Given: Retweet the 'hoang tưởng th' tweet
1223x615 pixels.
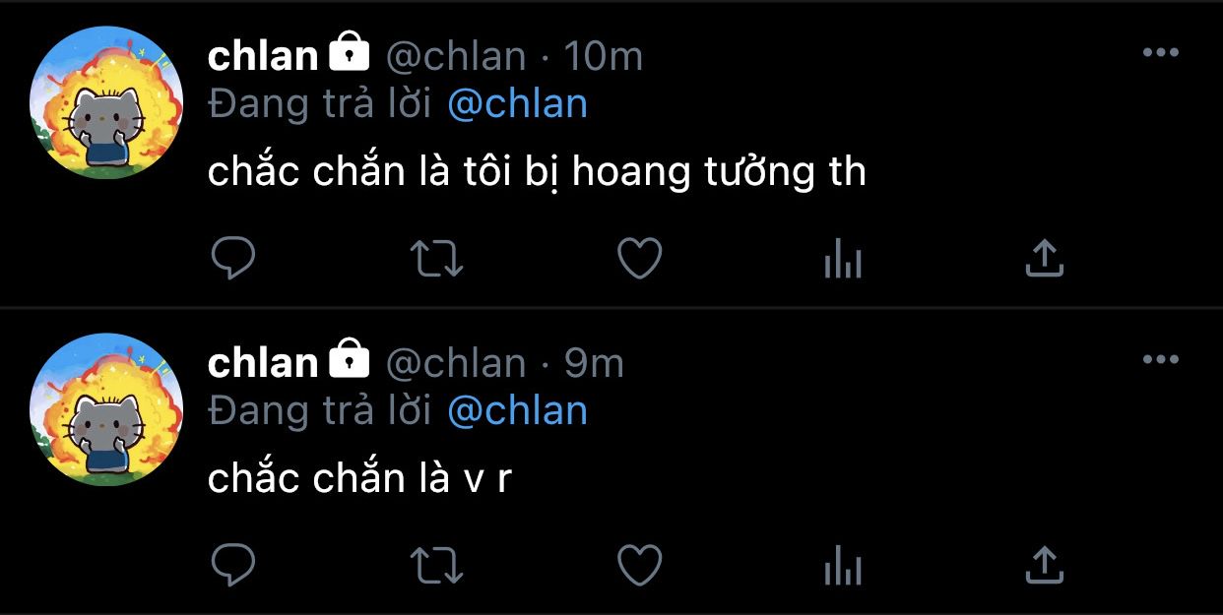Looking at the screenshot, I should pos(436,259).
